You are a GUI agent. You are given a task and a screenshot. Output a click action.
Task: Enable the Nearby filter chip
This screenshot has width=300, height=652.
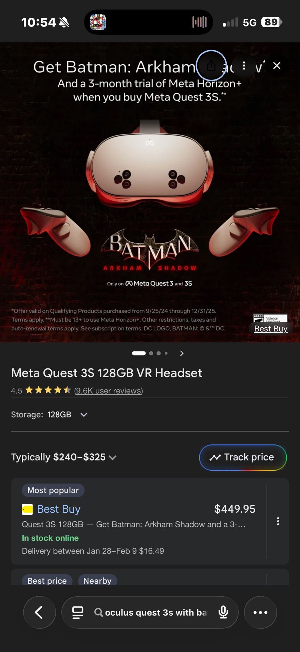tap(98, 581)
